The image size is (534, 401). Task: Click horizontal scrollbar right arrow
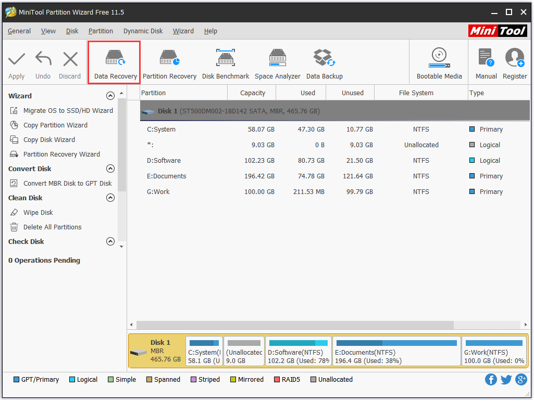(526, 325)
